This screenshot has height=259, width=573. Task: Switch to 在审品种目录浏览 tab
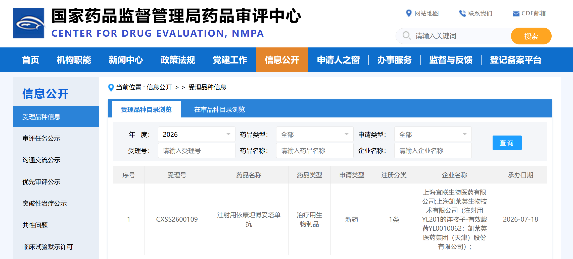[x=219, y=109]
